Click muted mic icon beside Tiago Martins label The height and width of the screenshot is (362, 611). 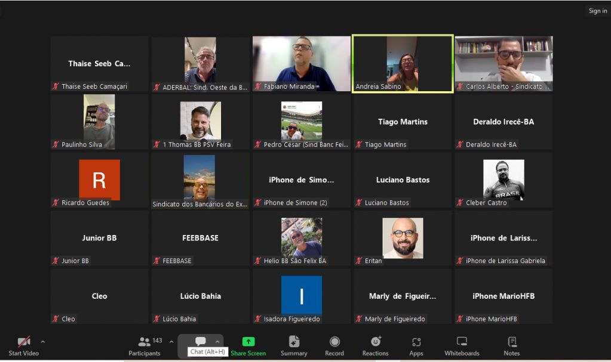tap(359, 144)
